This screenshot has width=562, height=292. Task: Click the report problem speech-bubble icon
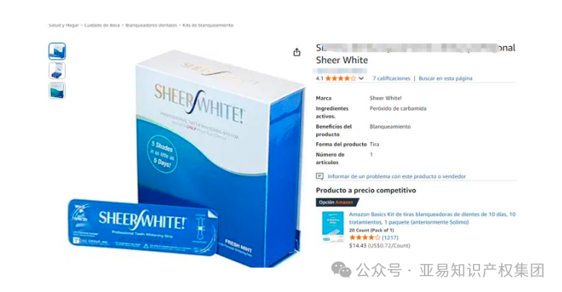[x=319, y=176]
